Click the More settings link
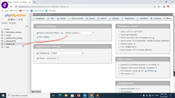The width and height of the screenshot is (175, 98). [44, 37]
